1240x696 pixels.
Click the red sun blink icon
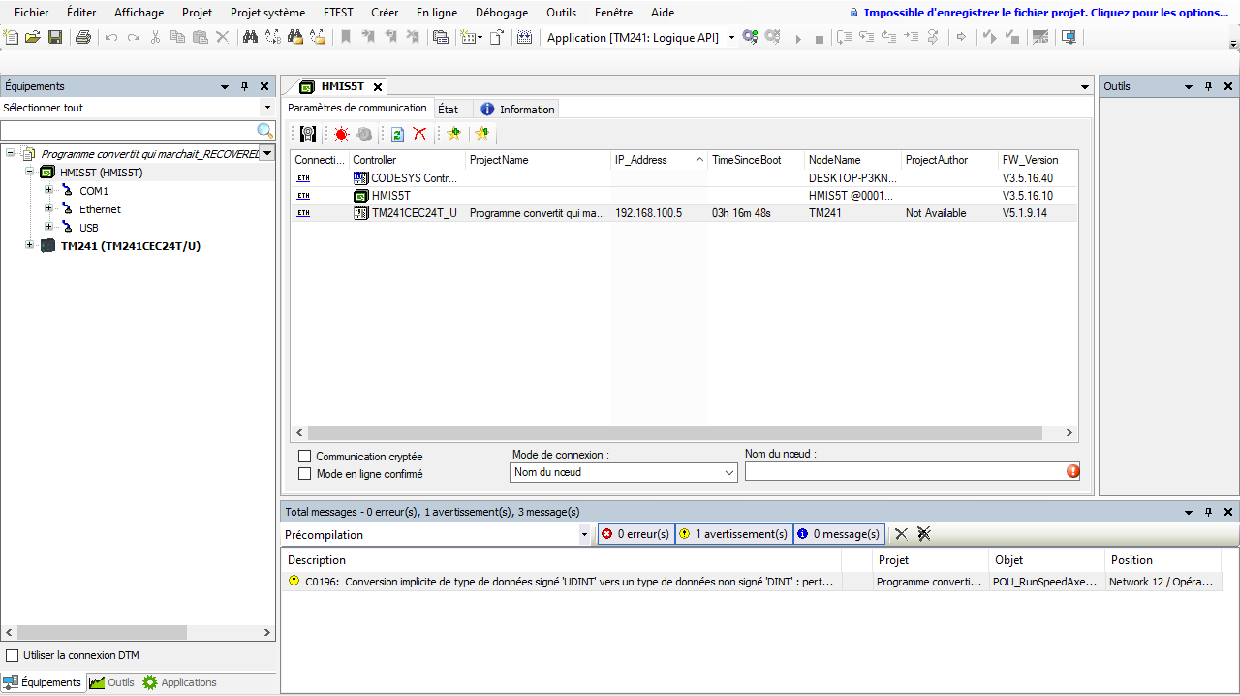341,134
